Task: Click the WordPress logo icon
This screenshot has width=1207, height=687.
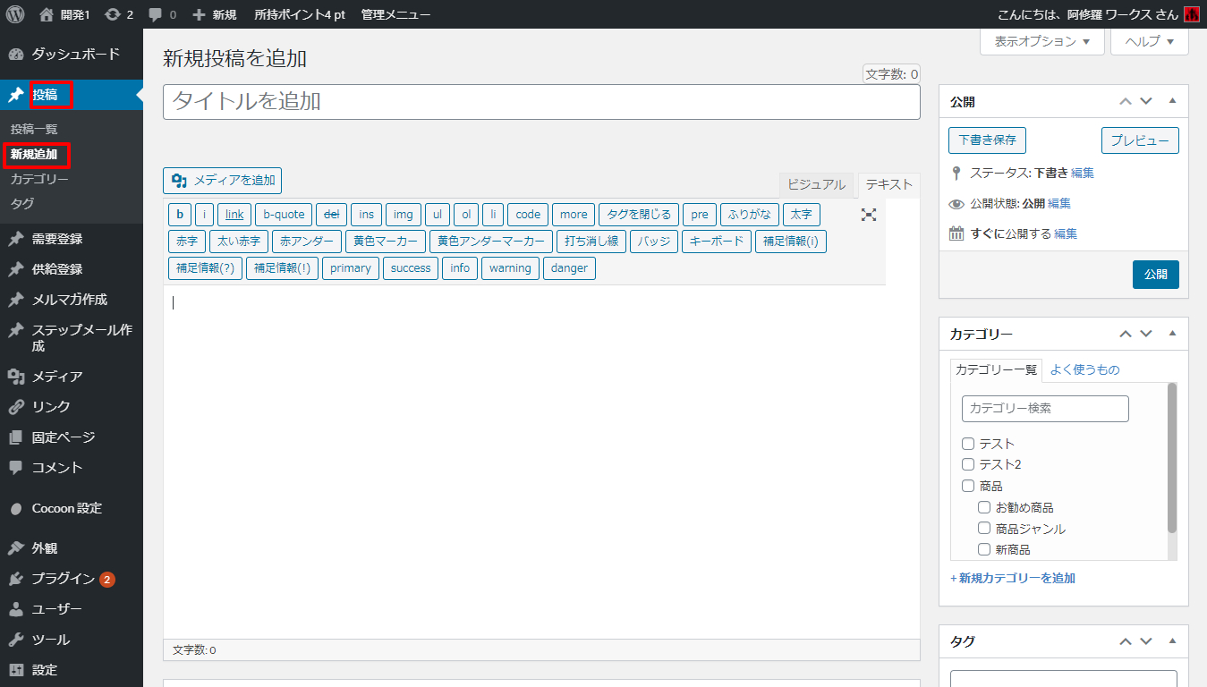Action: click(15, 14)
